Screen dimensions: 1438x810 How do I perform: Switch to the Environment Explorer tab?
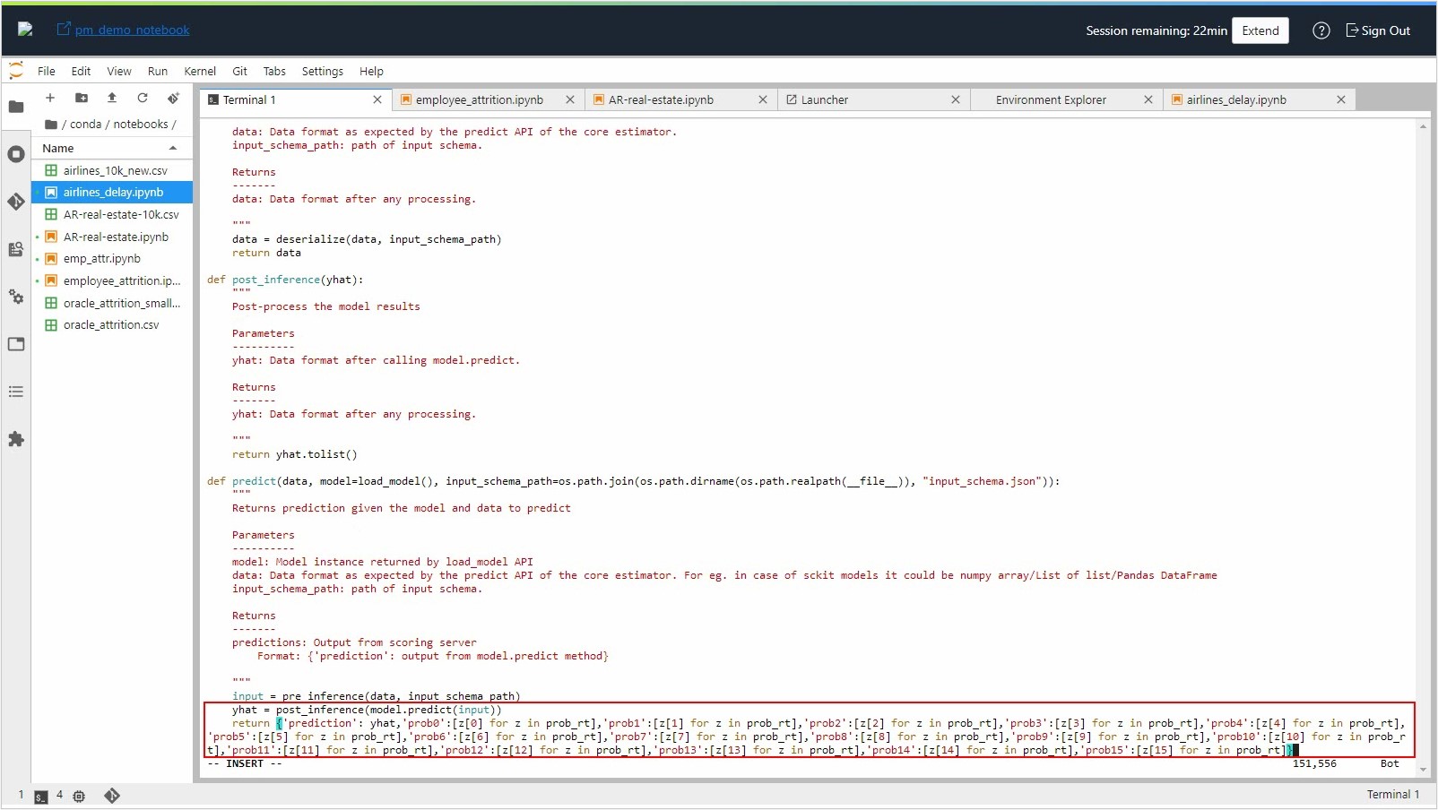coord(1067,99)
